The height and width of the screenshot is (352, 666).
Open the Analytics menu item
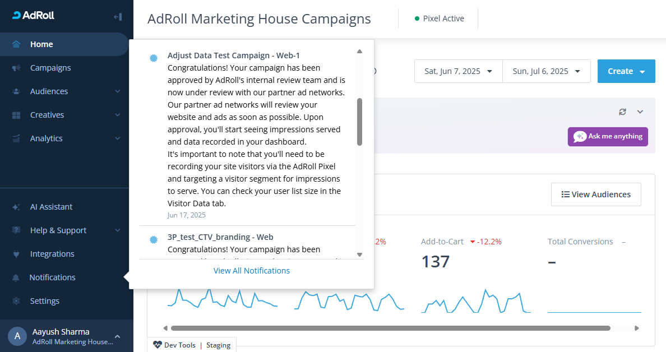click(46, 138)
